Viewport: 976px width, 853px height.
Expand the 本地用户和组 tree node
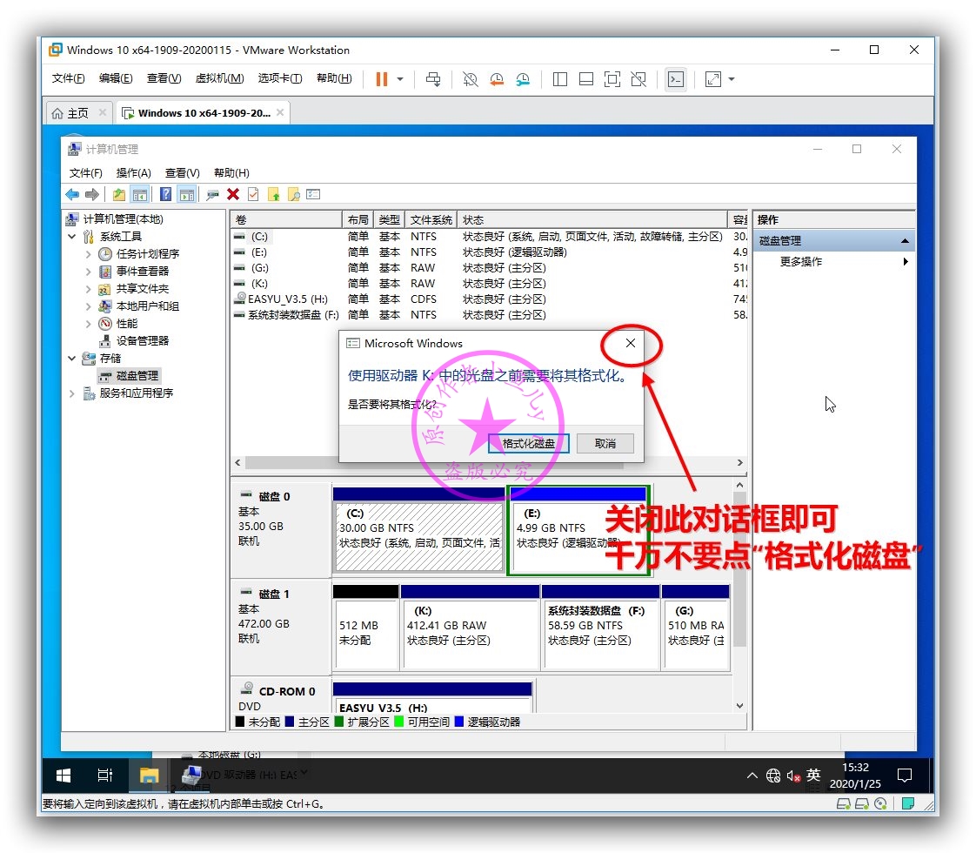tap(89, 306)
